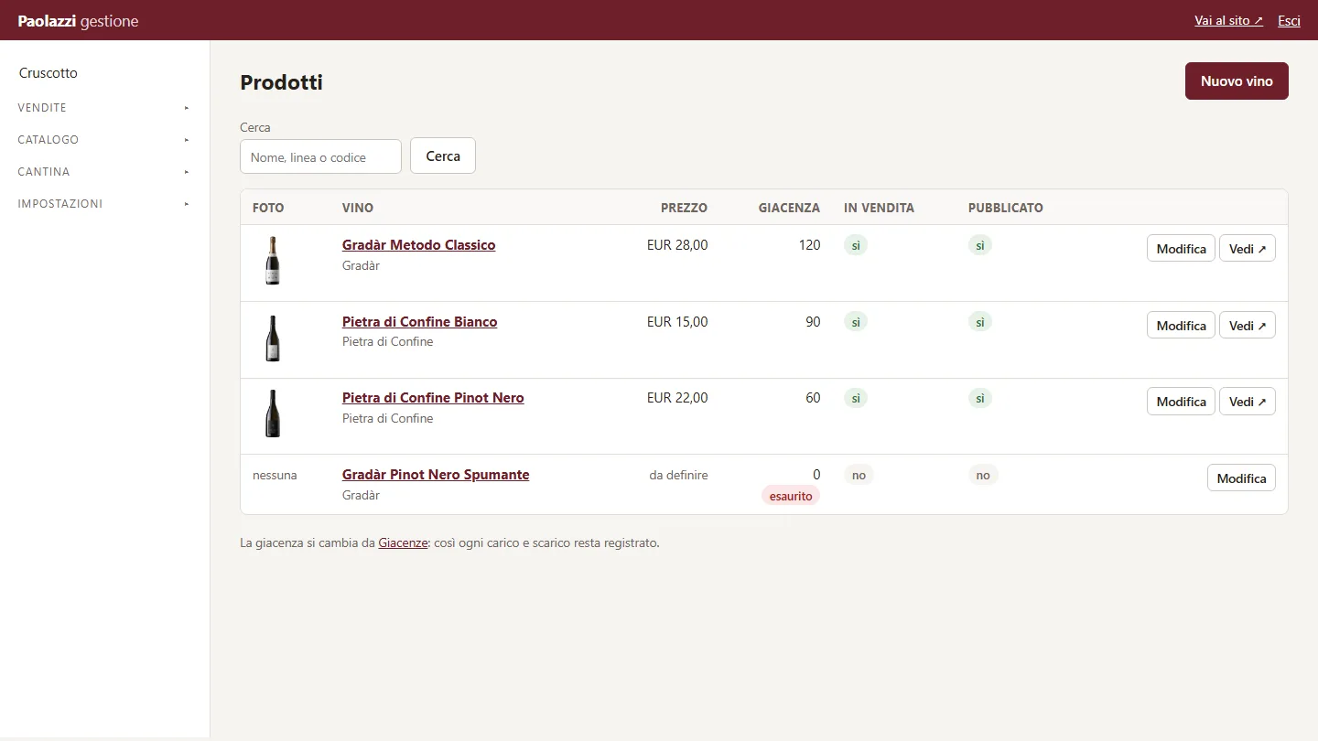Open the Vai al sito link
The width and height of the screenshot is (1318, 741).
point(1228,20)
